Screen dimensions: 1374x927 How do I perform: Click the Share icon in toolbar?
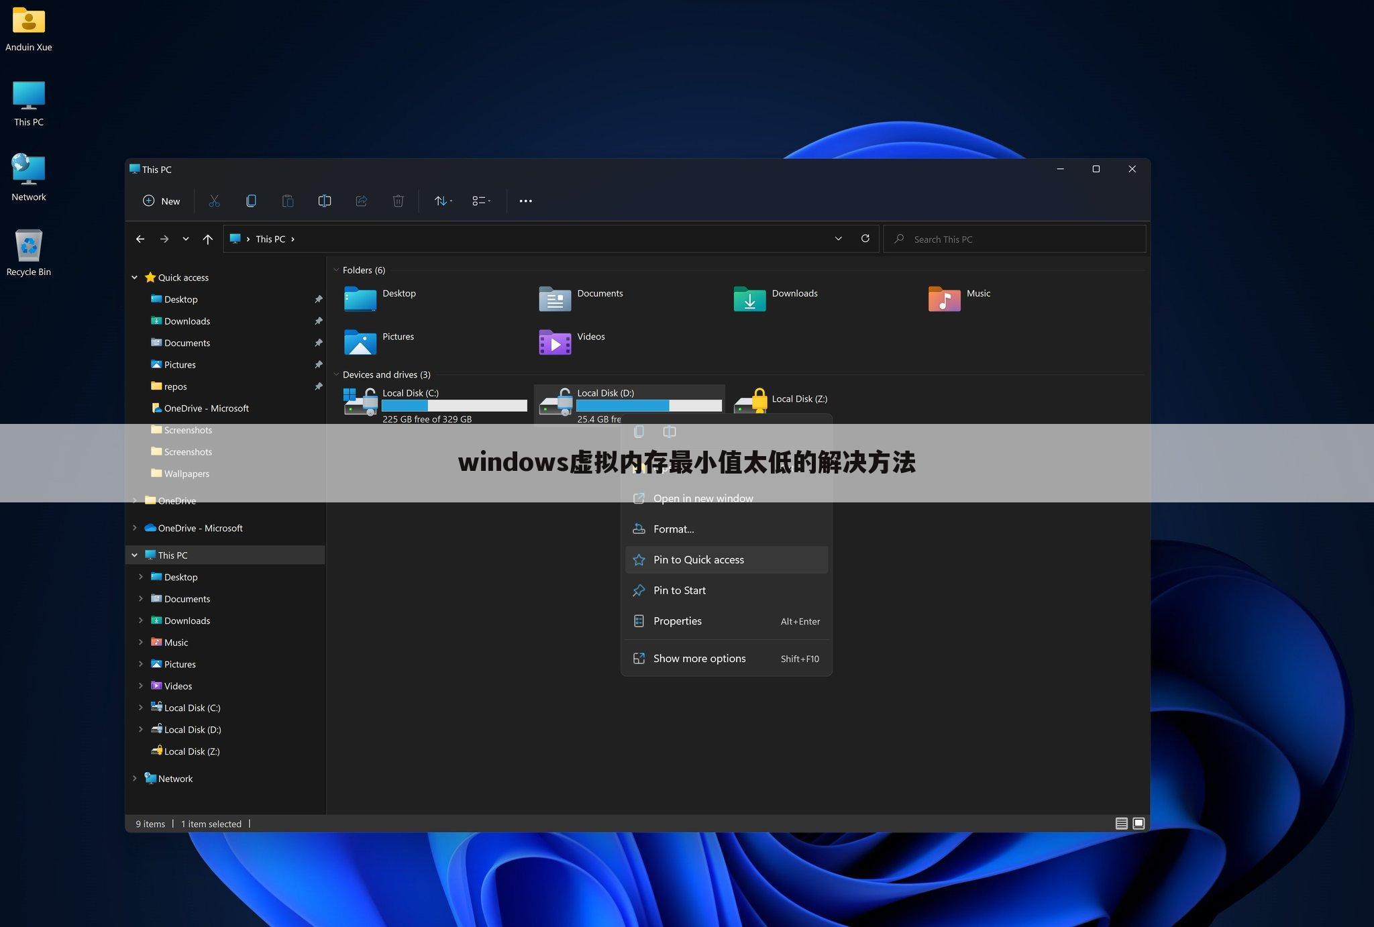point(362,201)
